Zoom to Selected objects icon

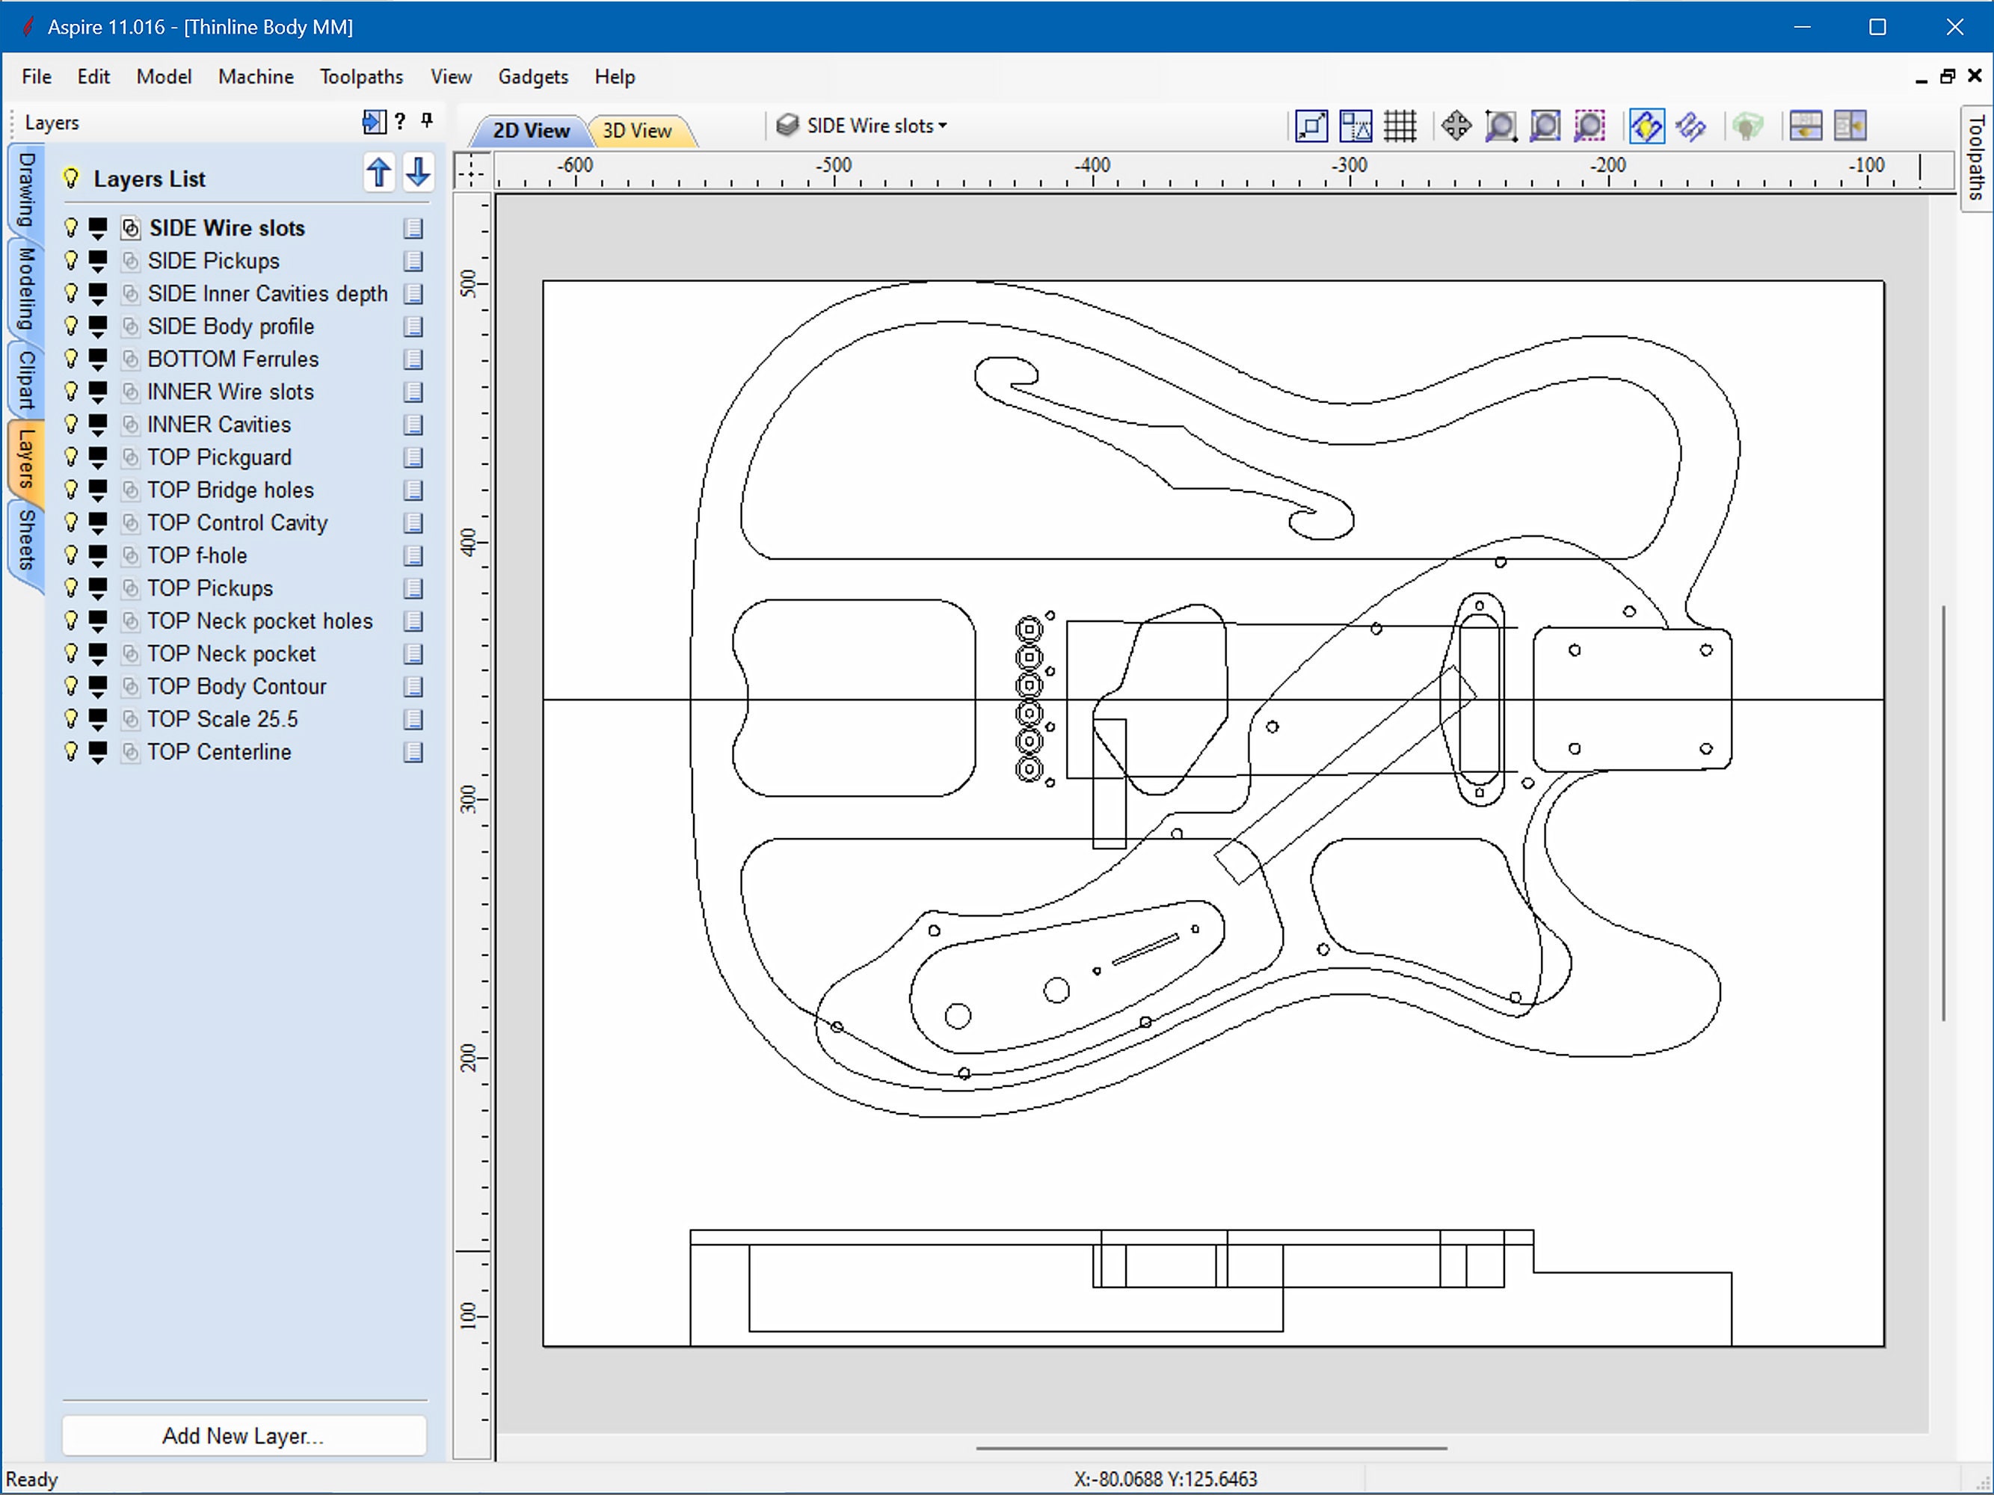(x=1590, y=126)
